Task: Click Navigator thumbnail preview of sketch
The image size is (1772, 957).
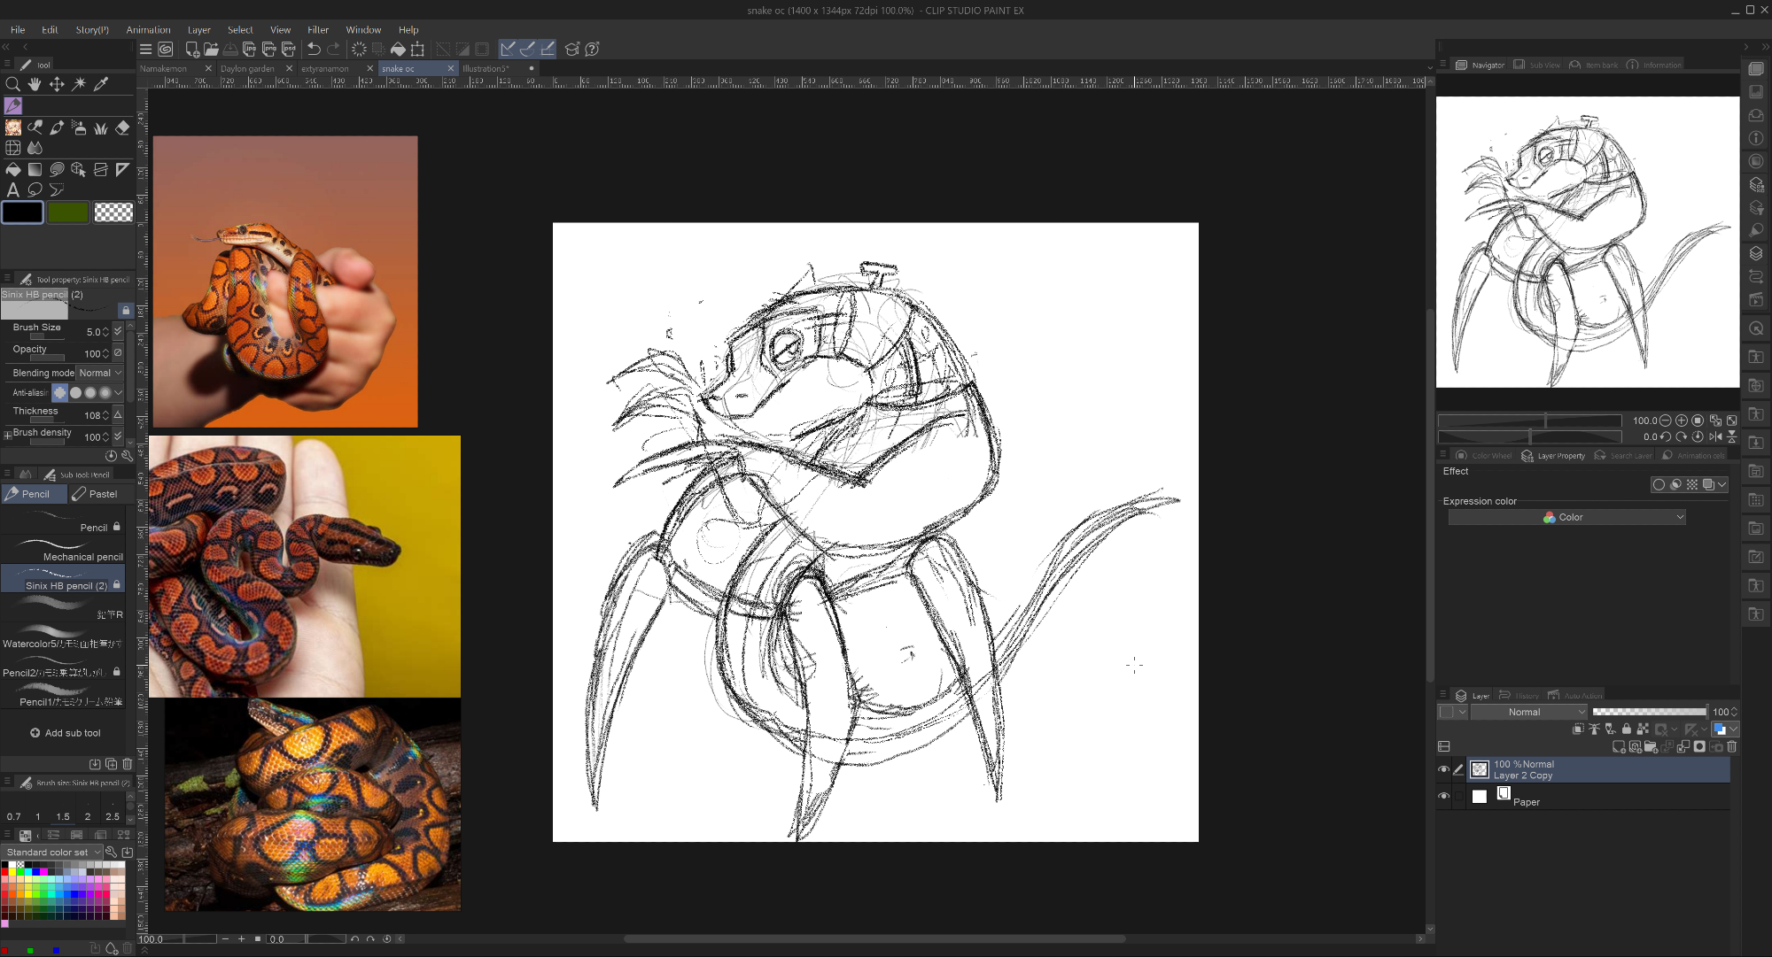Action: 1587,242
